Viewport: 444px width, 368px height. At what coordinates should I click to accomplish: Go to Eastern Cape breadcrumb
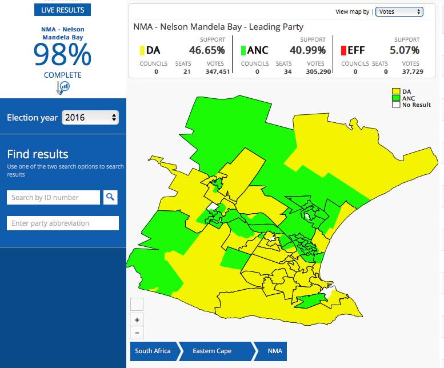tap(212, 351)
